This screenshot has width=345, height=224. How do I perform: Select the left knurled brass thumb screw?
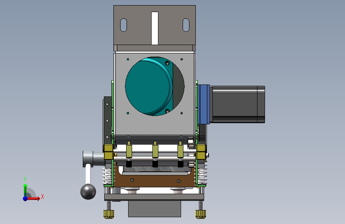(109, 214)
